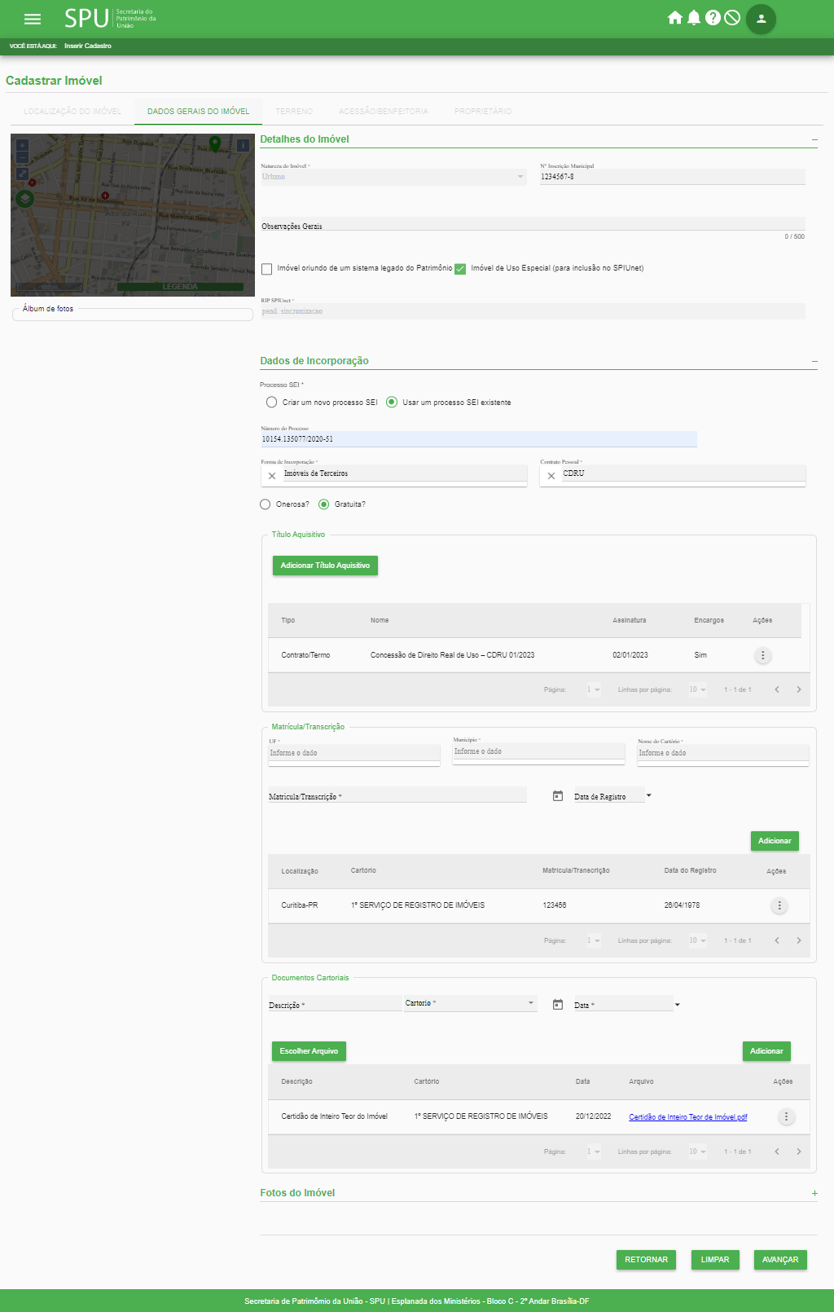This screenshot has width=834, height=1312.
Task: Show map info button
Action: point(243,145)
